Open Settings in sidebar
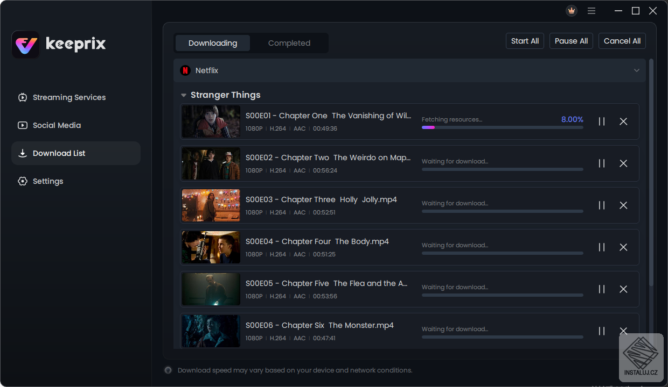This screenshot has width=668, height=387. (x=76, y=181)
